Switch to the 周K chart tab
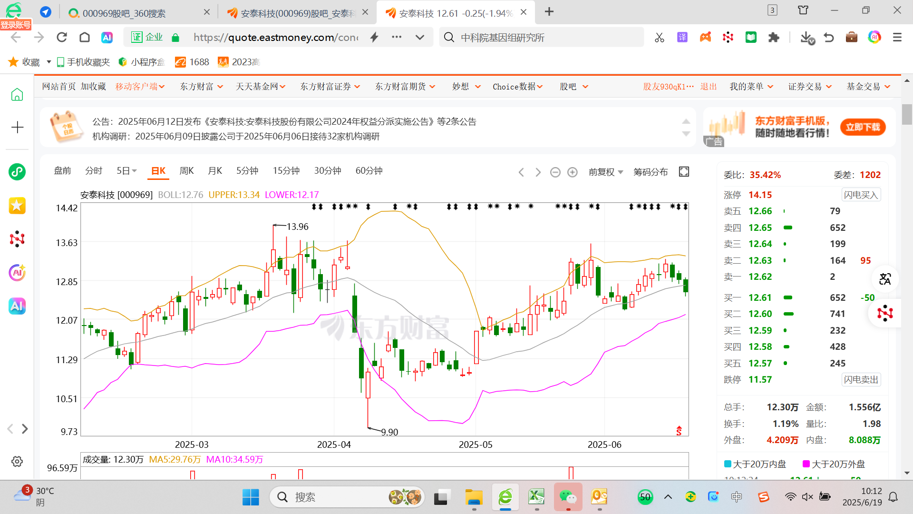 (x=186, y=171)
